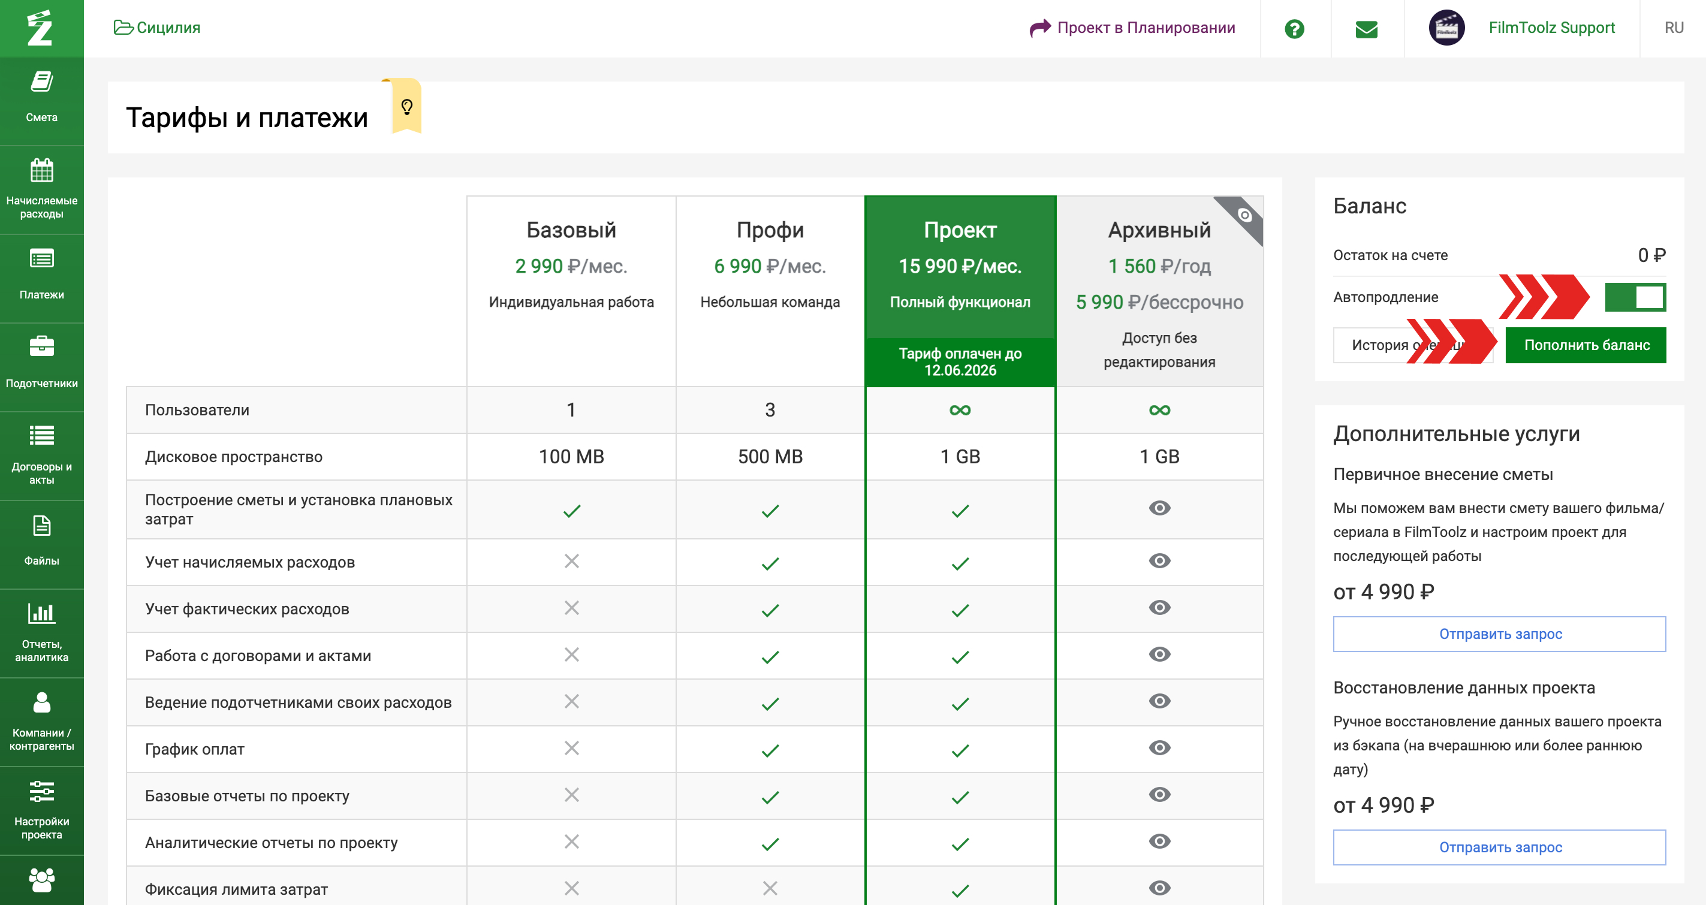Open the RU language selector
Screen dimensions: 1706x905
click(x=1673, y=28)
